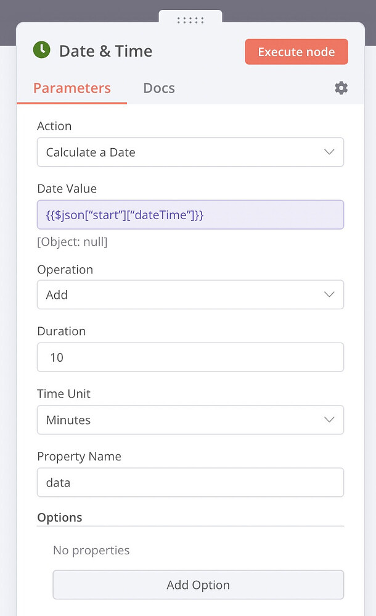Image resolution: width=376 pixels, height=616 pixels.
Task: Expand the Time Unit dropdown chevron
Action: coord(329,420)
